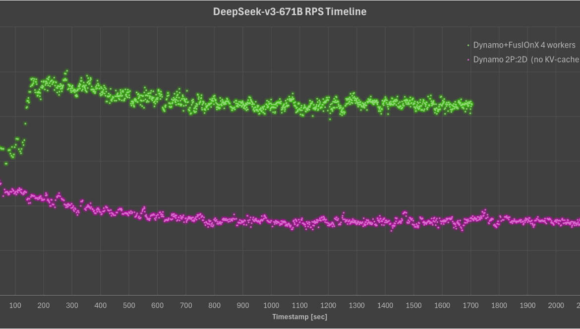Viewport: 580px width, 329px height.
Task: Click the 700 tick label on the x-axis
Action: [186, 305]
